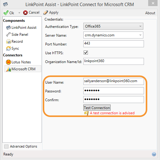Screen dimensions: 160x160
Task: Select the Side Panel component icon
Action: 8,35
